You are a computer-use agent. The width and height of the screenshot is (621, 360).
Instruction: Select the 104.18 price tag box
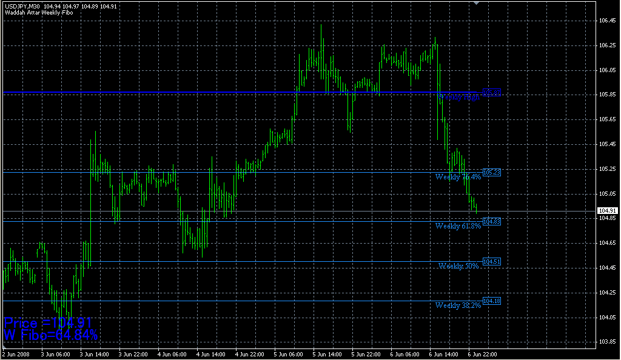click(x=491, y=301)
